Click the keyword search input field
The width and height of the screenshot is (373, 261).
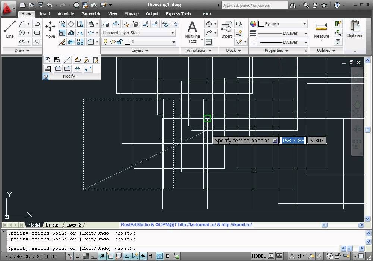[x=254, y=5]
